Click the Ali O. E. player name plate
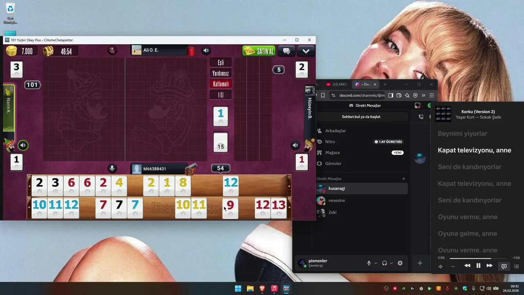The height and width of the screenshot is (295, 524). tap(160, 50)
